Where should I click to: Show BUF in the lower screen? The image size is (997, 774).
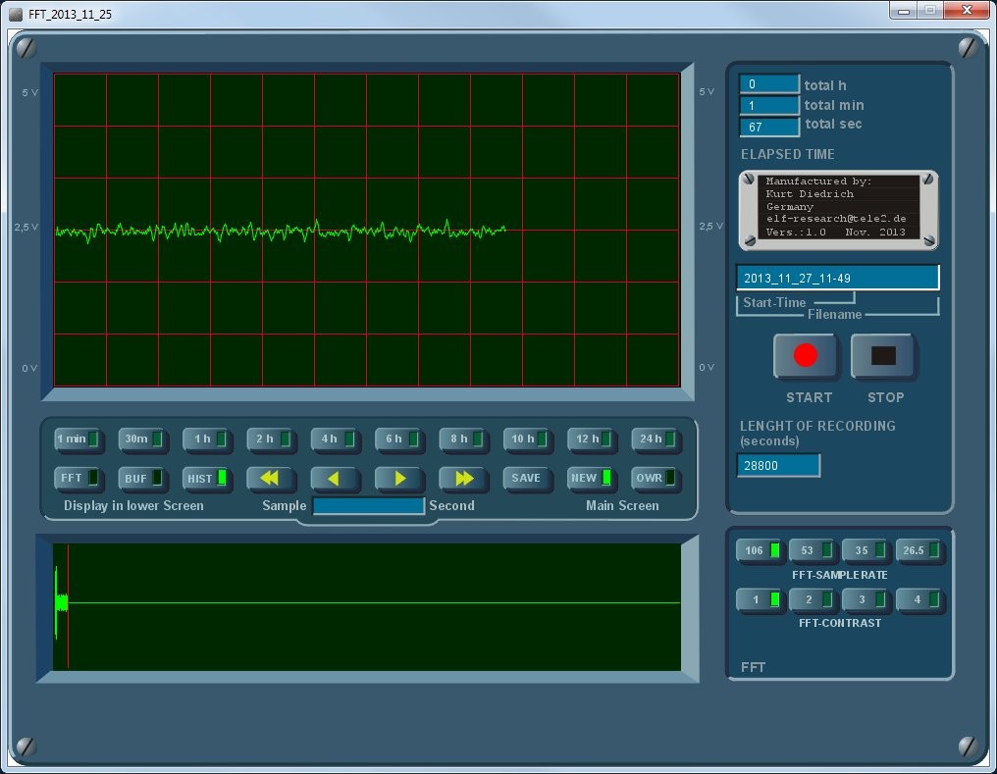pos(141,478)
